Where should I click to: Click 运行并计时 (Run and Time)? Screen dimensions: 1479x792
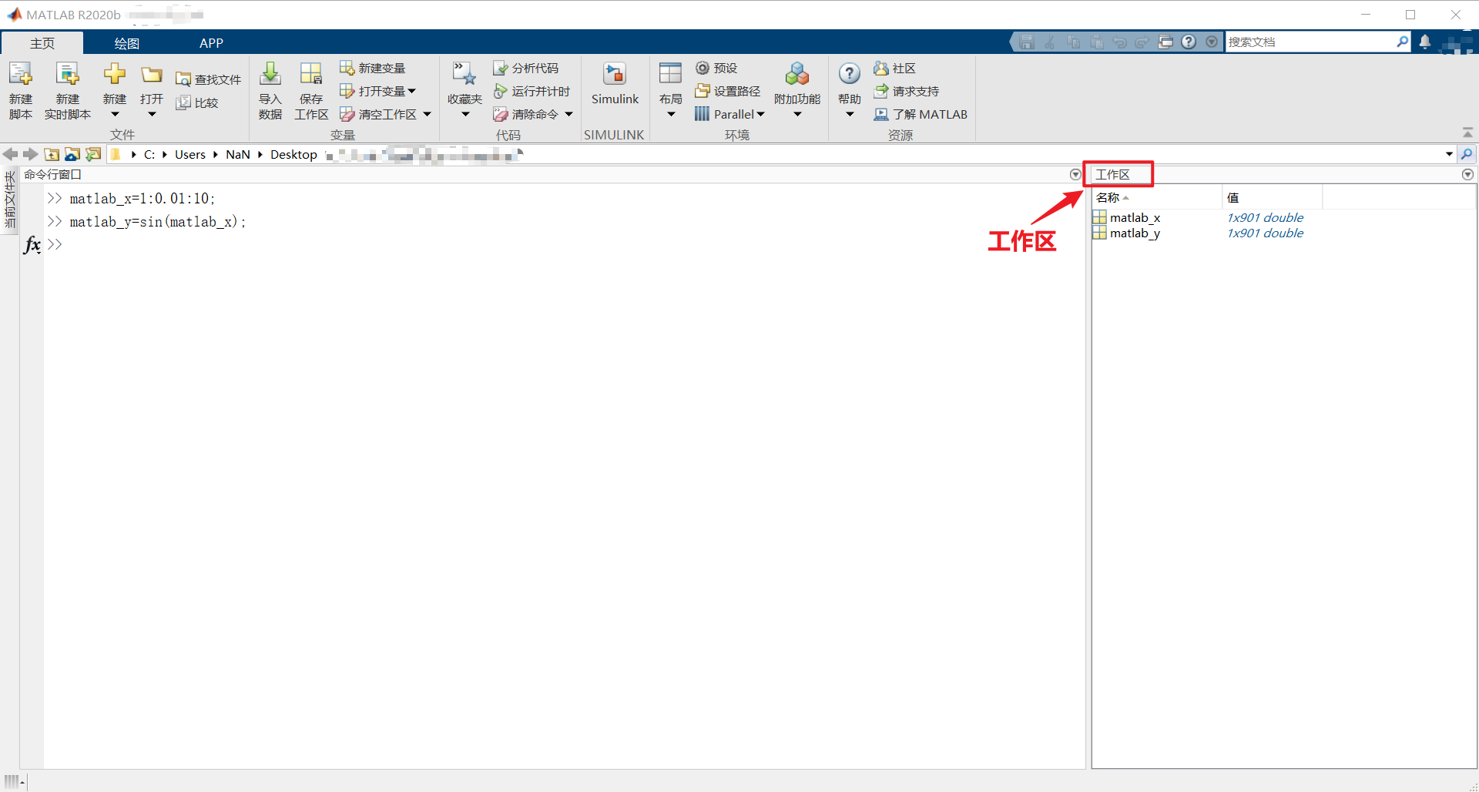pyautogui.click(x=532, y=91)
